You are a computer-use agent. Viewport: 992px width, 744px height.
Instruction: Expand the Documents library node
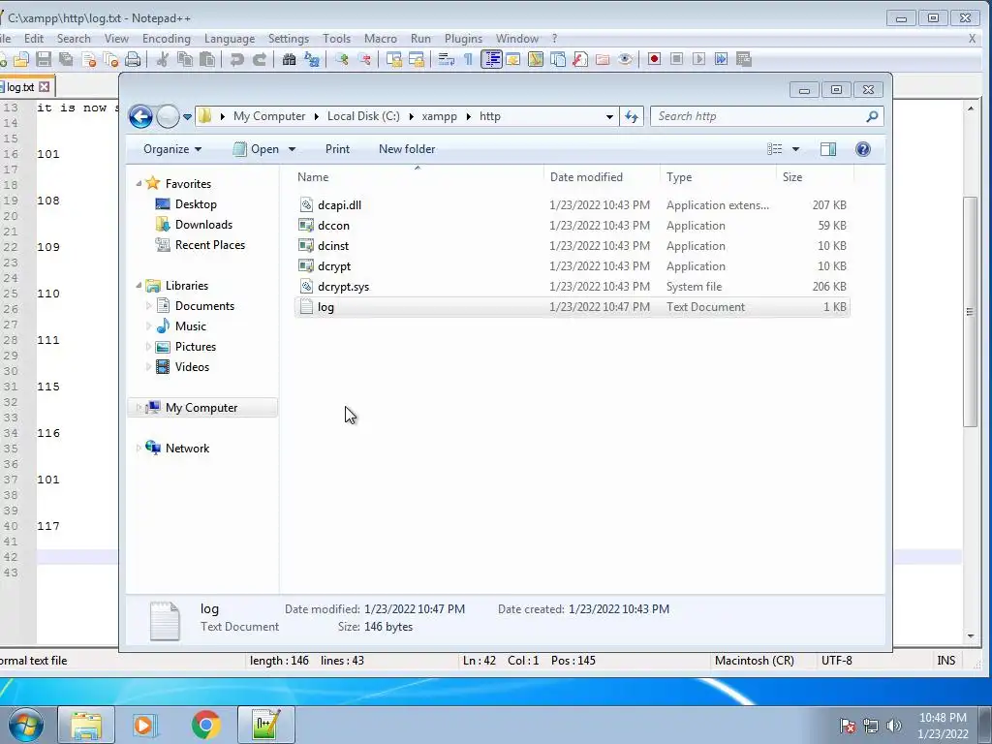coord(148,306)
